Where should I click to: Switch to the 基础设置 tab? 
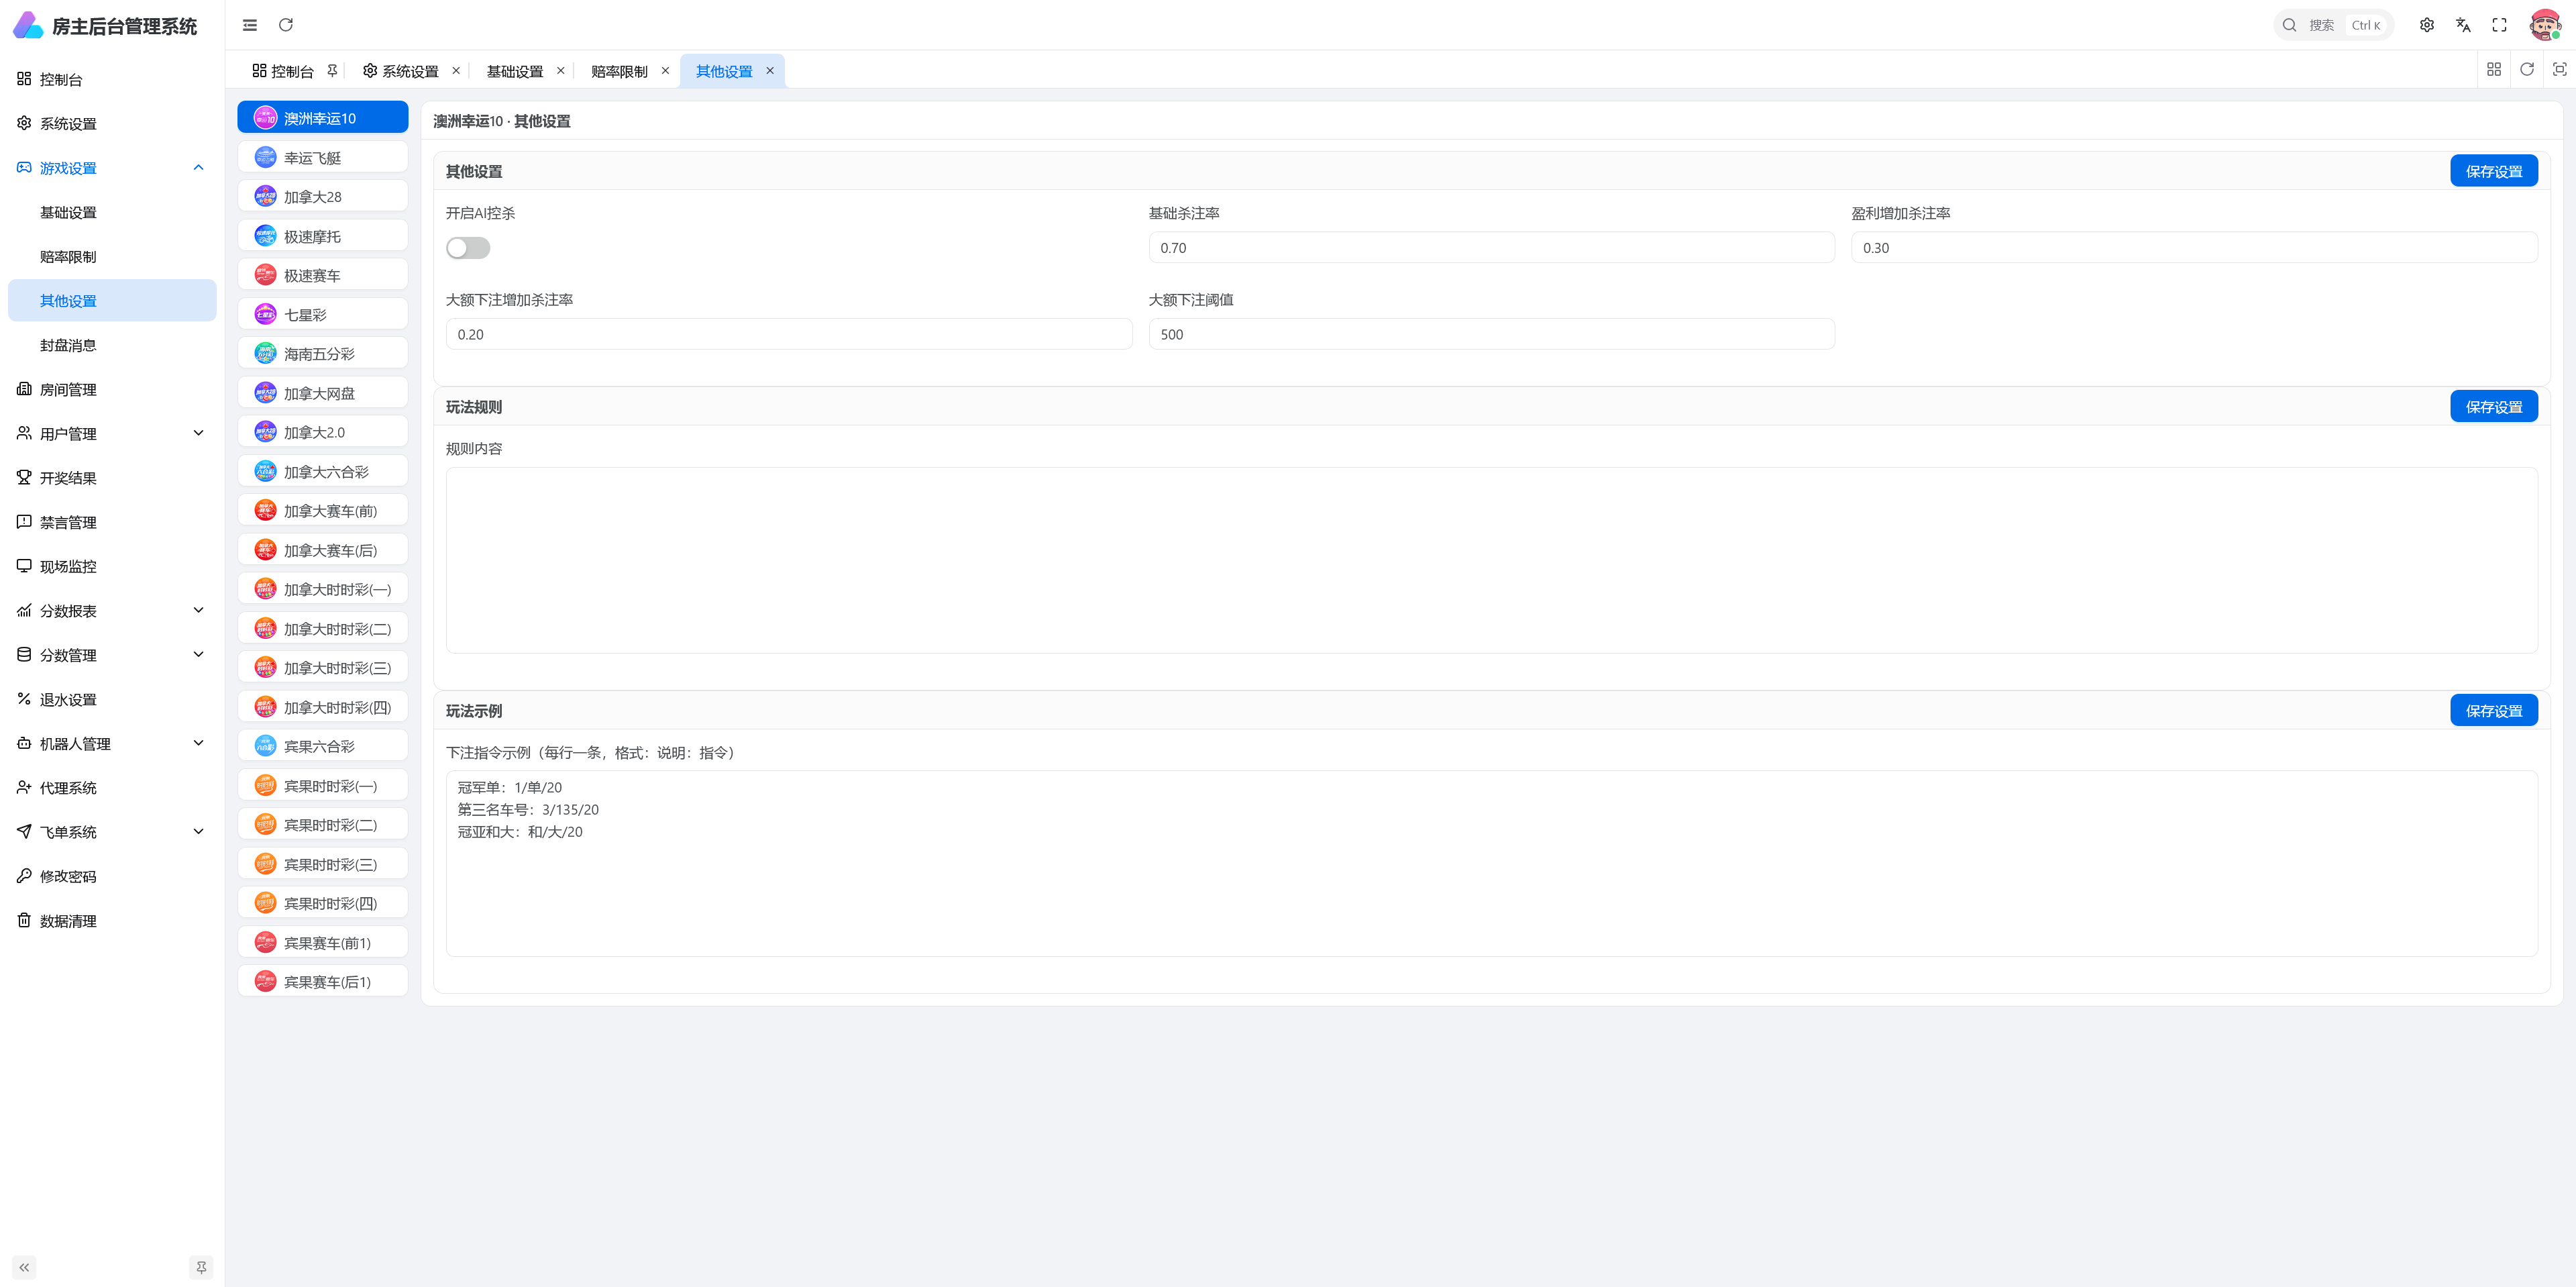pyautogui.click(x=515, y=71)
